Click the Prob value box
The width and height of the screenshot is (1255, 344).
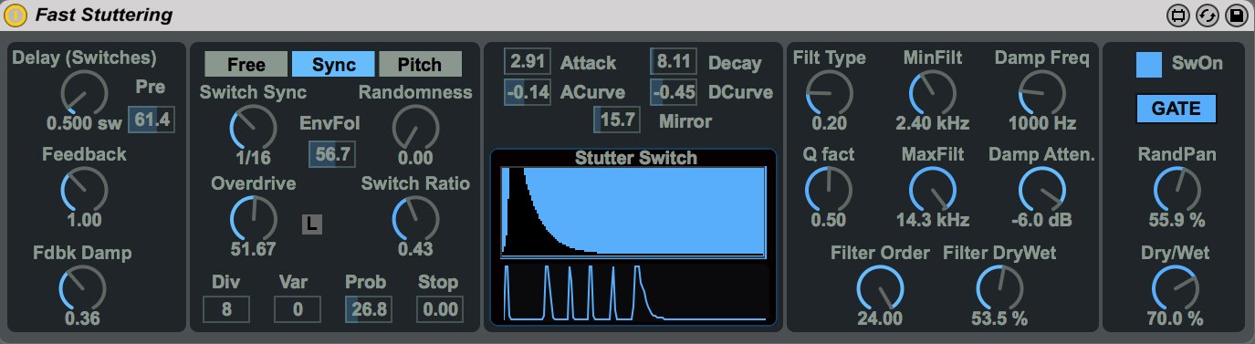[369, 309]
